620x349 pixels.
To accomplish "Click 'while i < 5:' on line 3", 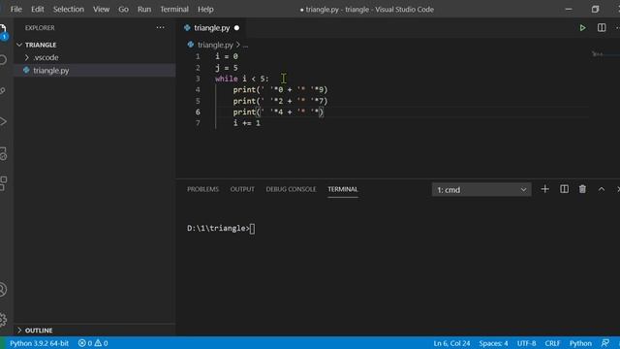I will [242, 79].
